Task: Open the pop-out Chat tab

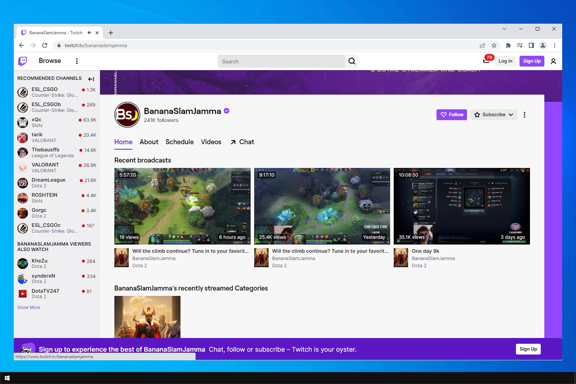Action: click(x=242, y=142)
